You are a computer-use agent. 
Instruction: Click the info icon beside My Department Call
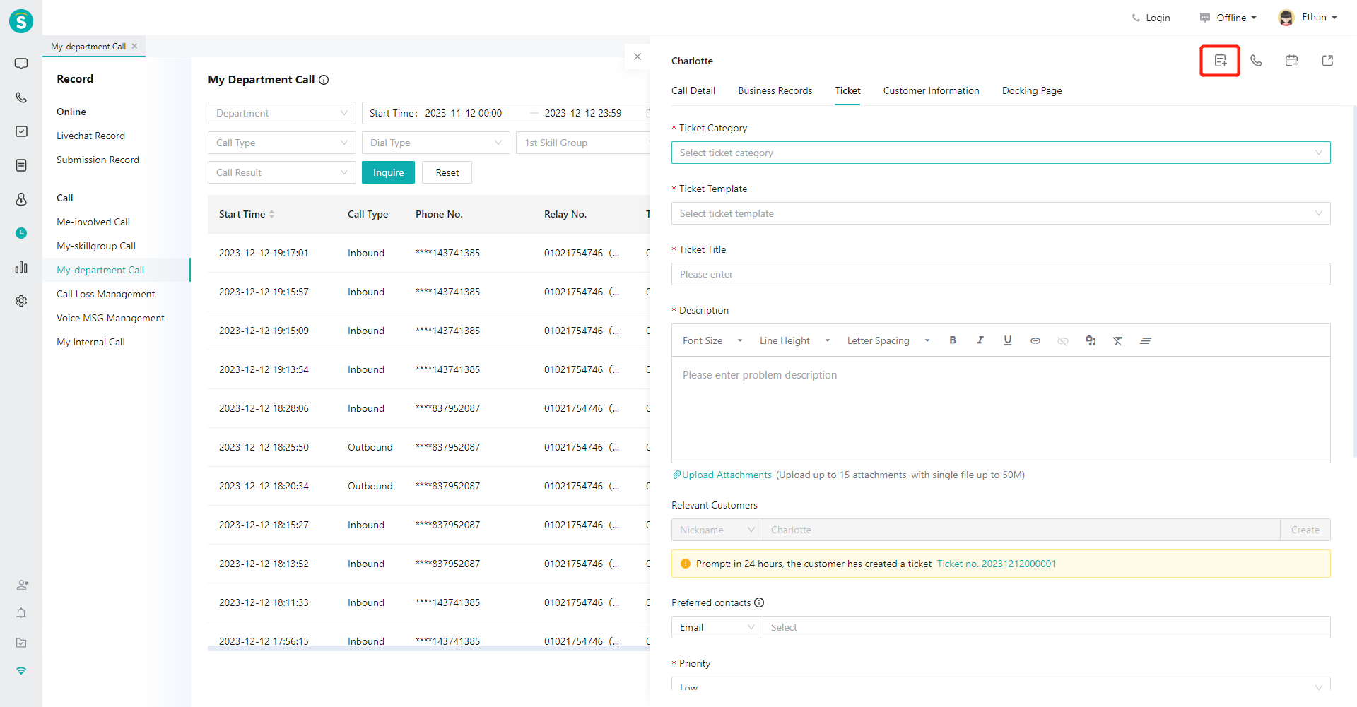pos(324,80)
